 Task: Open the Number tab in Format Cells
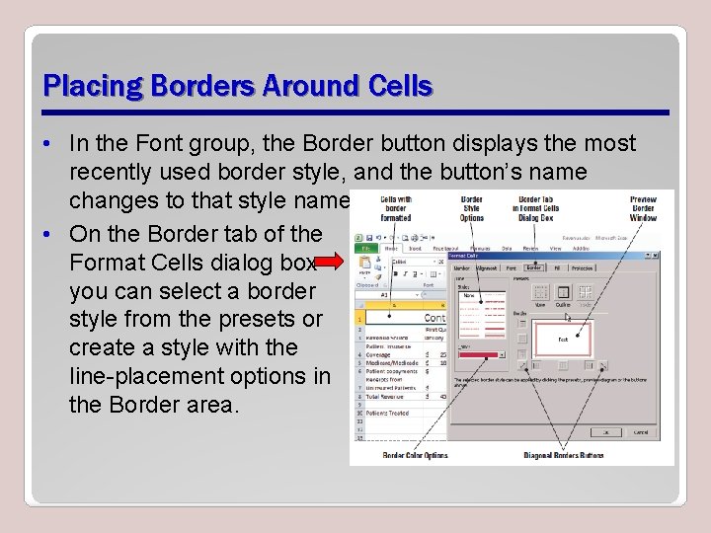461,268
